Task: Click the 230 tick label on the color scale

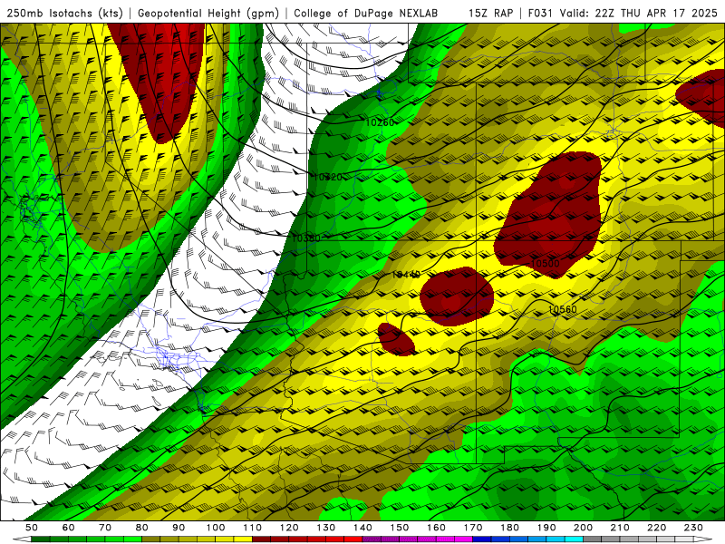Action: [x=693, y=528]
